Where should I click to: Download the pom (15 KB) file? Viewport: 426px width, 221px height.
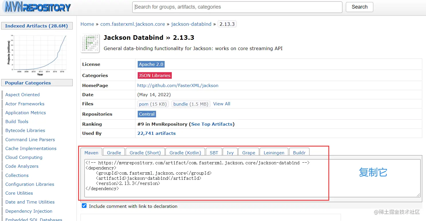153,104
